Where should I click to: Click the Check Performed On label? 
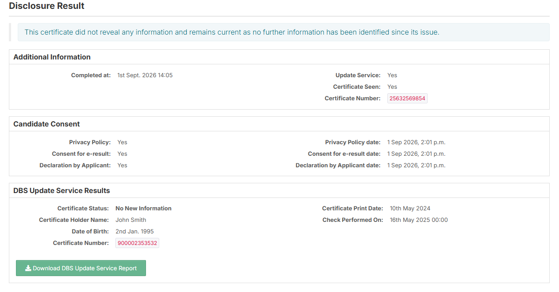tap(353, 220)
